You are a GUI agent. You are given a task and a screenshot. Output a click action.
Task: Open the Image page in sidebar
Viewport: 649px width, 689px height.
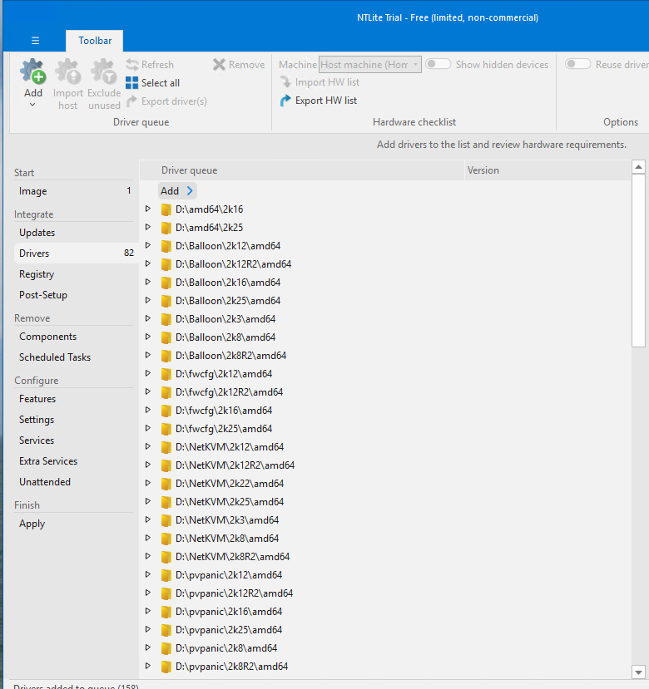[75, 191]
